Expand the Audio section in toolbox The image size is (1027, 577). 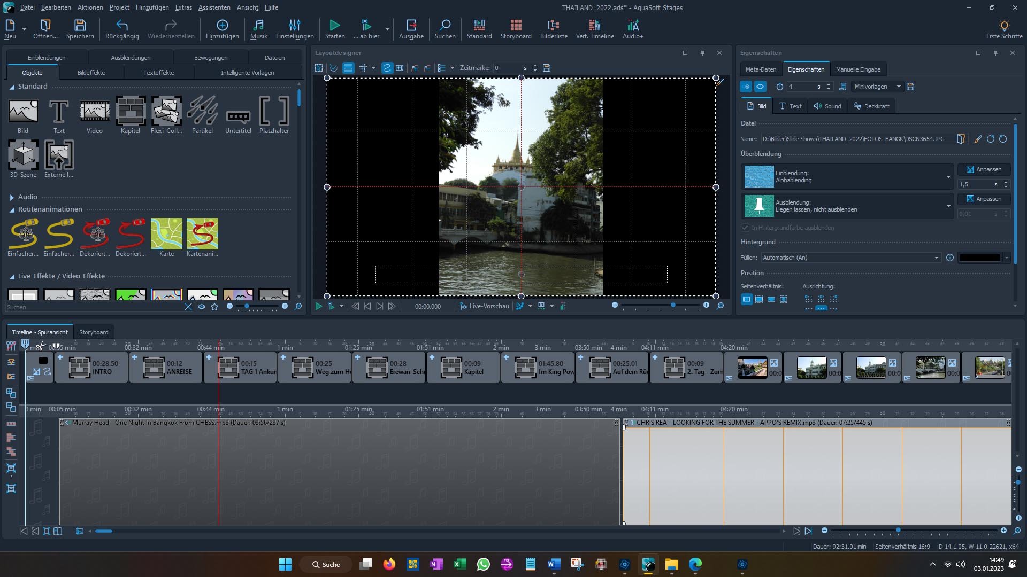pyautogui.click(x=12, y=197)
